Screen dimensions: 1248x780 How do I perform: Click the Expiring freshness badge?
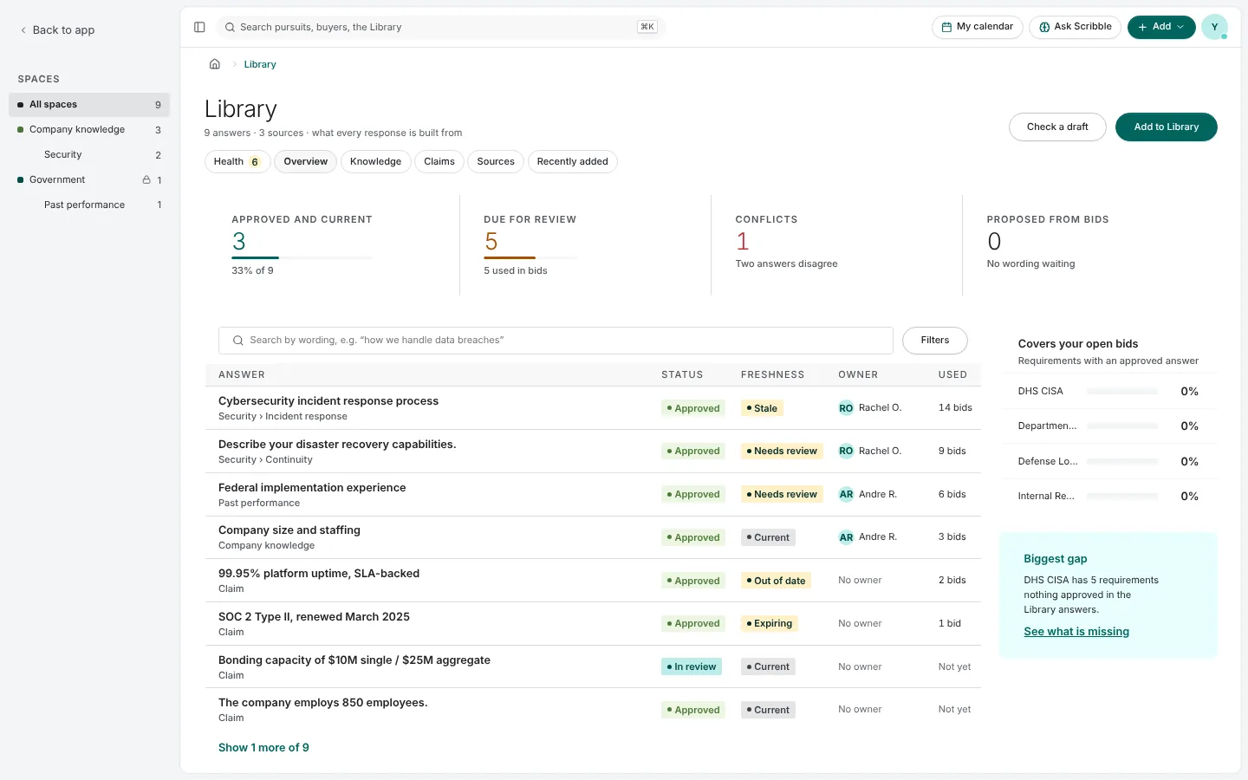(x=770, y=624)
